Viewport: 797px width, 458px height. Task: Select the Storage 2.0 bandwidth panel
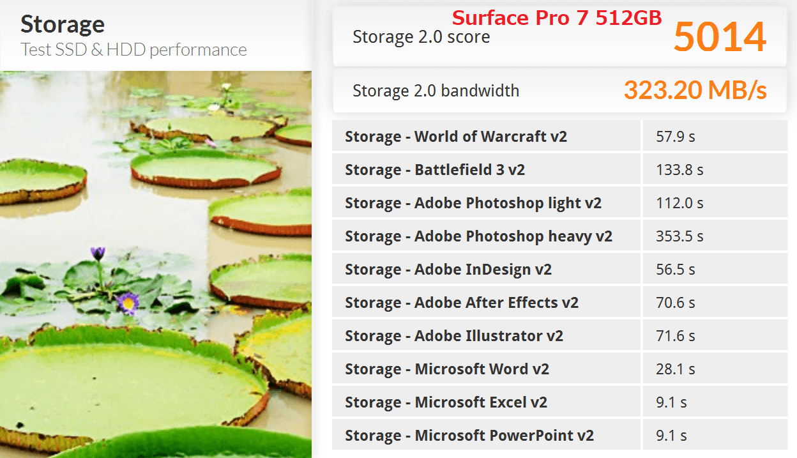pos(560,91)
